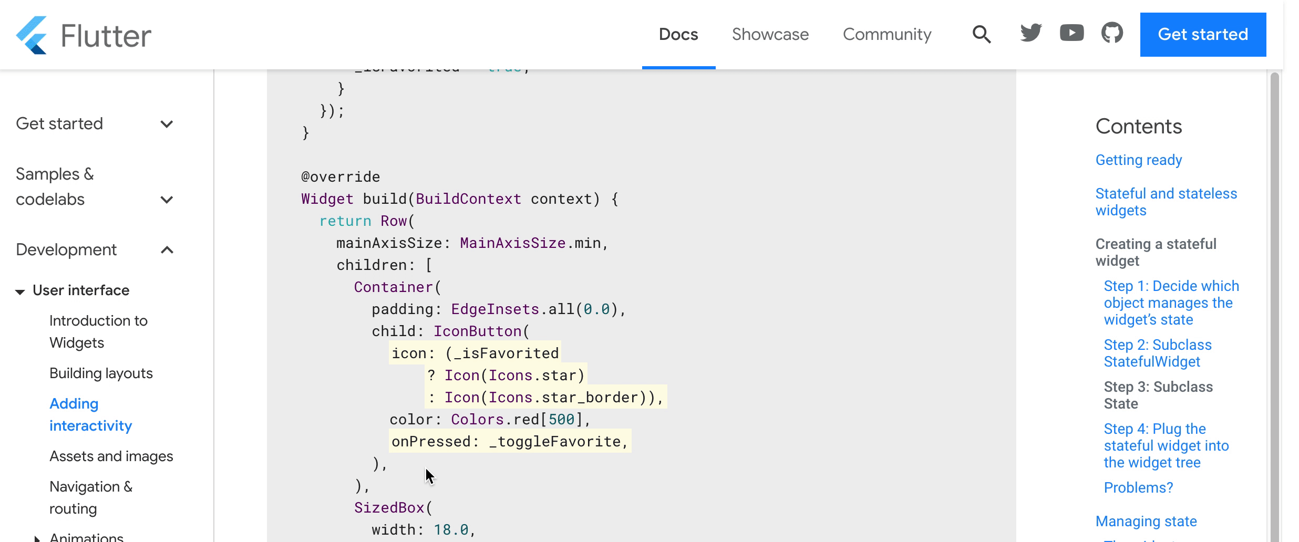Jump to Step 4 contents link

click(x=1166, y=446)
